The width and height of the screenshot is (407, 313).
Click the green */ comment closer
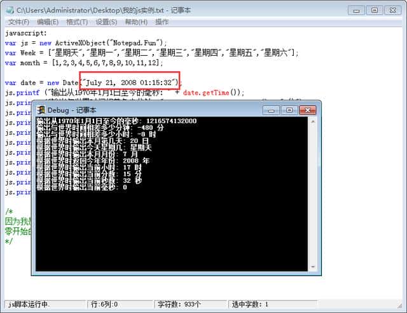point(8,241)
